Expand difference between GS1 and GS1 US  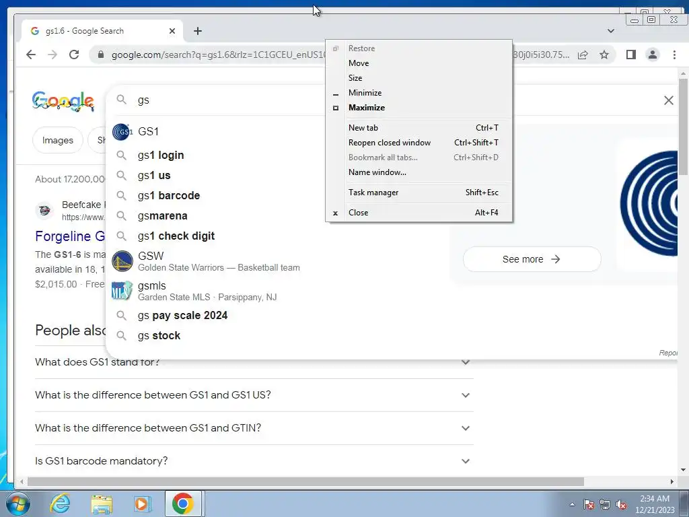coord(254,395)
